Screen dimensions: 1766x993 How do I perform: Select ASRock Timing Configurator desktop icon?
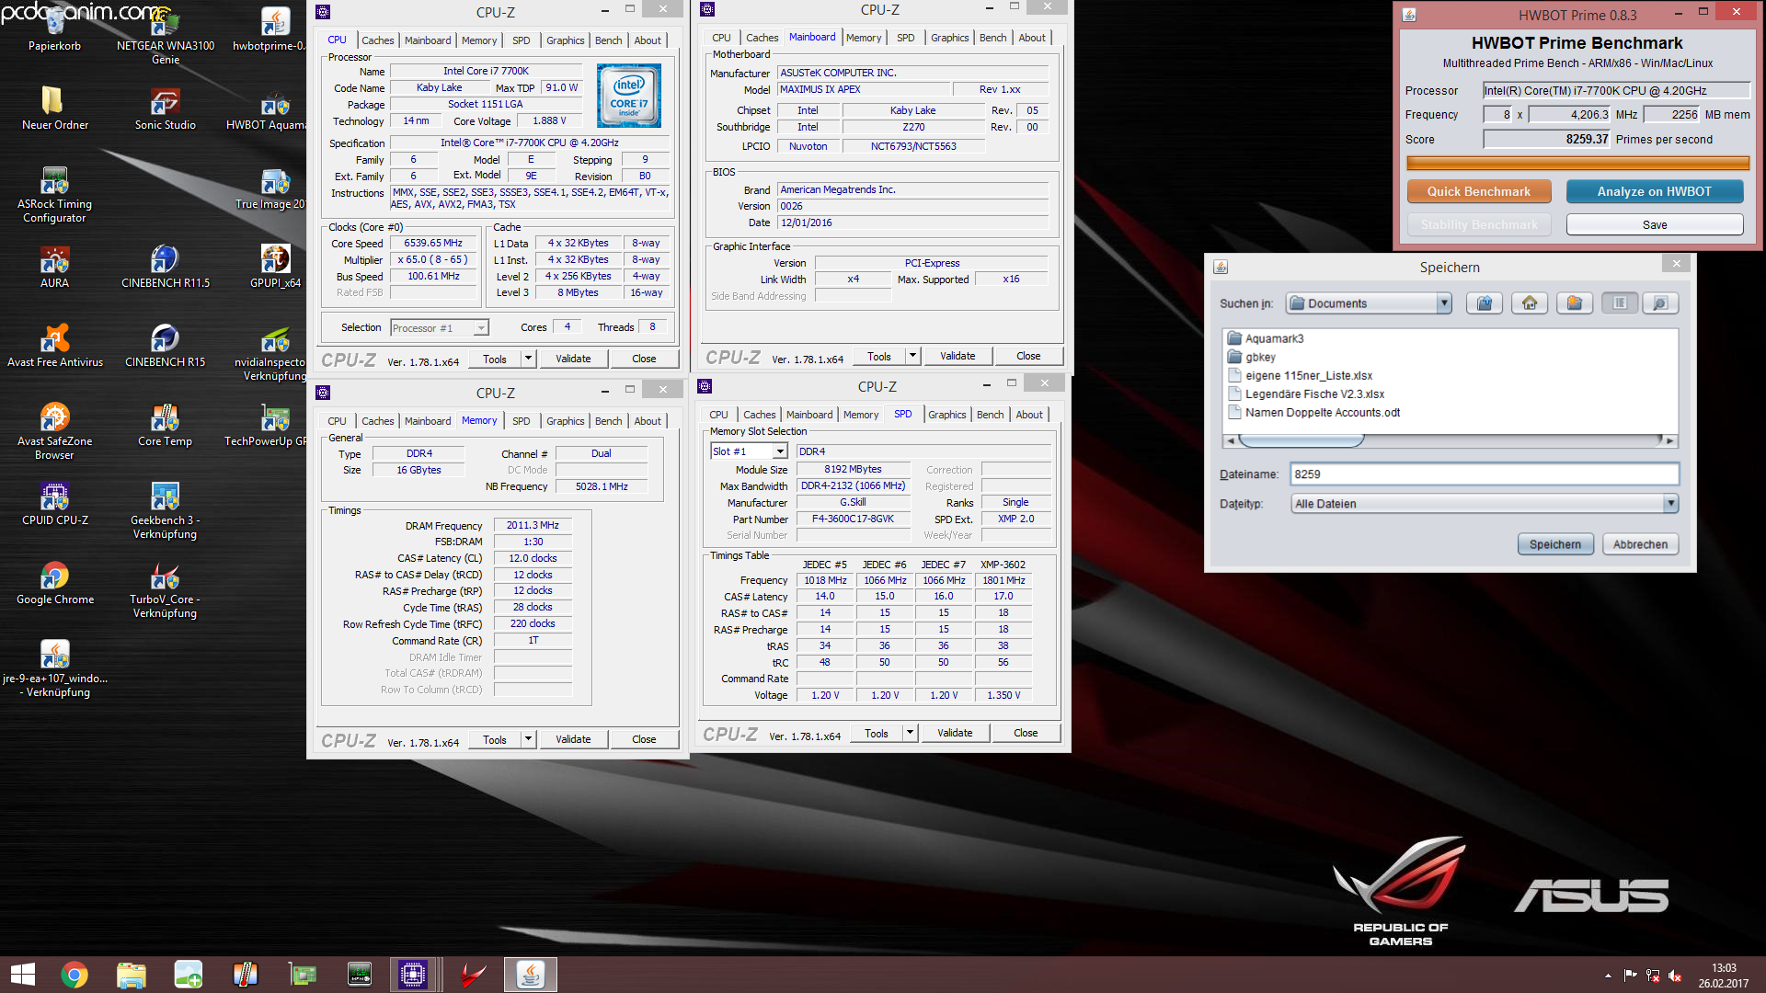pyautogui.click(x=54, y=193)
